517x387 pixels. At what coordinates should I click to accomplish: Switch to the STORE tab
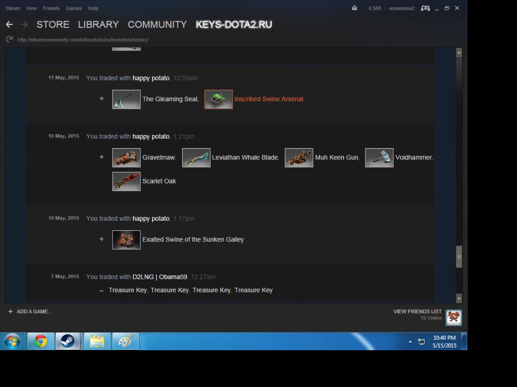click(x=53, y=24)
